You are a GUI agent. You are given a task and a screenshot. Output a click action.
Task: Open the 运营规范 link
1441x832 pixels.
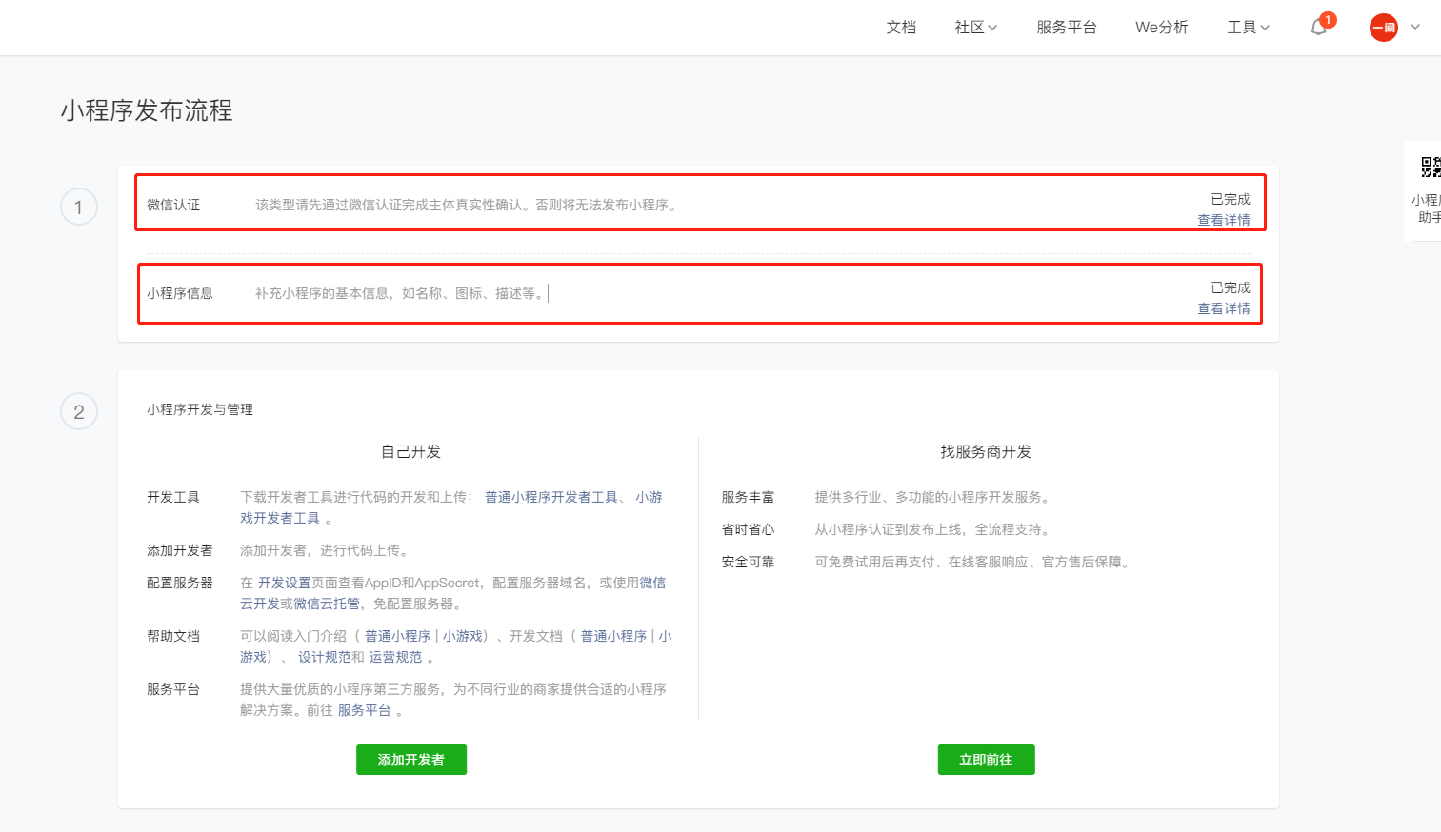395,657
